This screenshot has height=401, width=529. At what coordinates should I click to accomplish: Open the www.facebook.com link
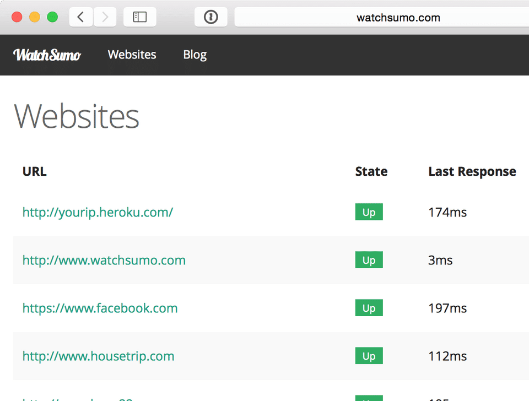(x=100, y=308)
